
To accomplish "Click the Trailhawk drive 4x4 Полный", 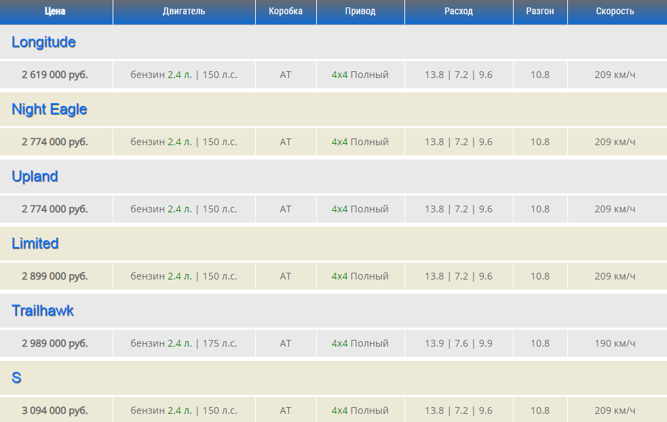I will (360, 344).
